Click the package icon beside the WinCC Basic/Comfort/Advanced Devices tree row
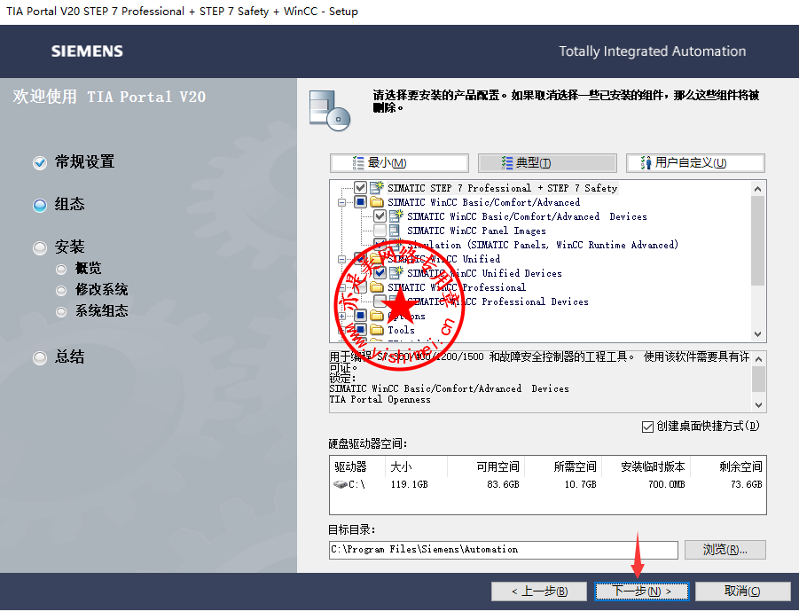The height and width of the screenshot is (611, 799). [x=396, y=216]
